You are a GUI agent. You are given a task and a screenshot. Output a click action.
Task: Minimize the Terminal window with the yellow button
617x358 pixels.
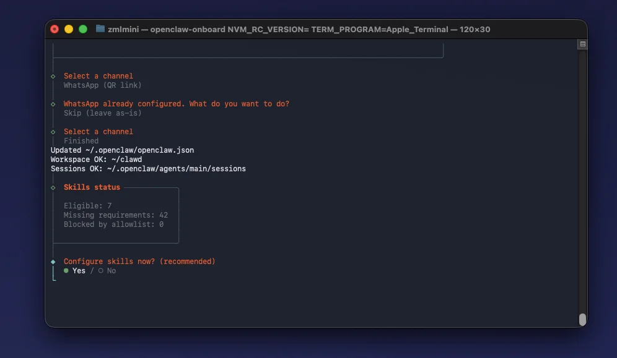point(69,30)
